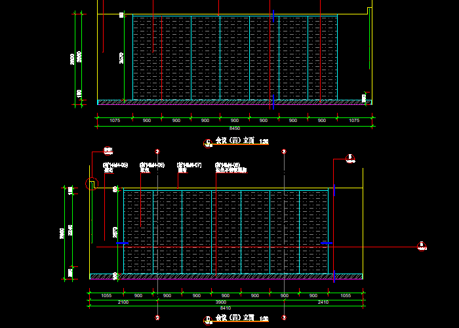Image resolution: width=459 pixels, height=328 pixels.
Task: Select the vertical 2570 dimension in upper drawing
Action: tap(121, 59)
